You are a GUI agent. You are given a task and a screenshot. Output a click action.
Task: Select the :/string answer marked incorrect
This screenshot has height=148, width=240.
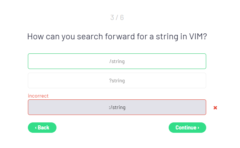117,107
